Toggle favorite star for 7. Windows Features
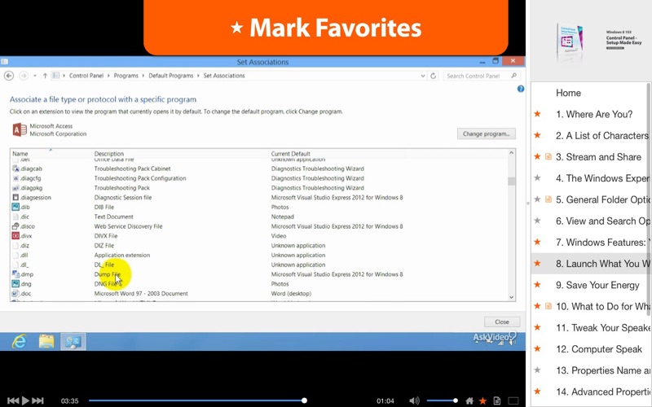The height and width of the screenshot is (407, 652). tap(537, 242)
